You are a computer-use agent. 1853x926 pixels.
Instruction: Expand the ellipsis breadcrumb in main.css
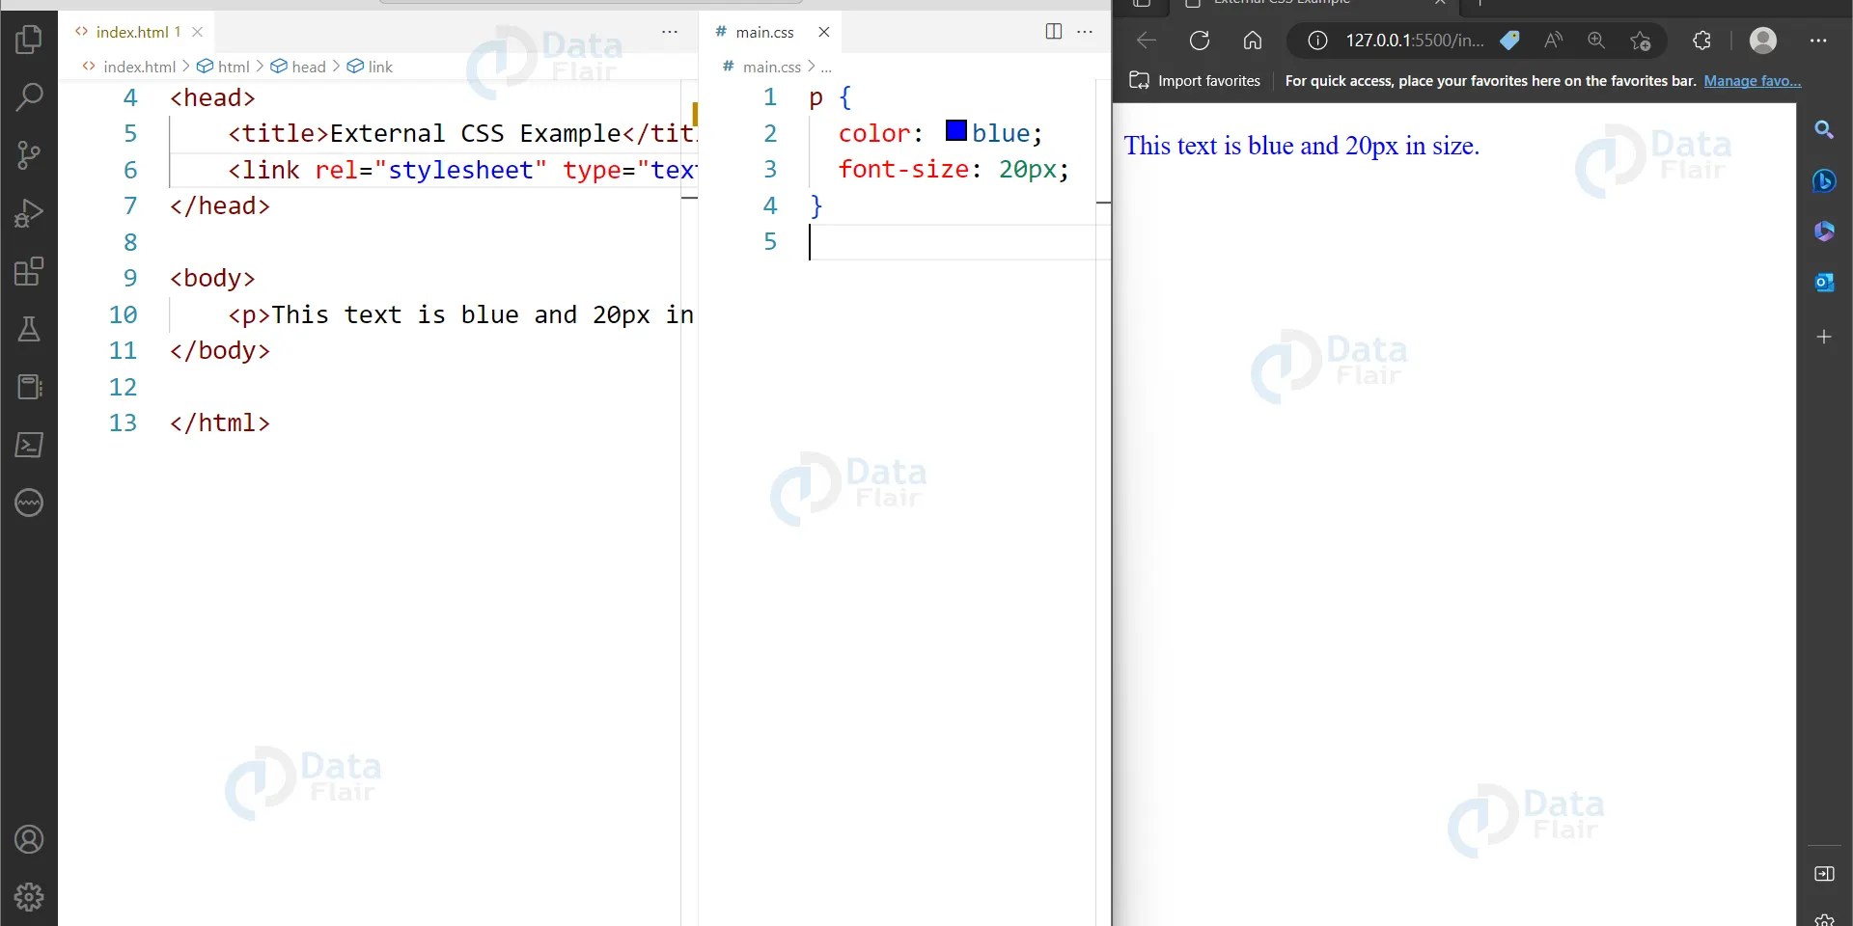point(826,67)
